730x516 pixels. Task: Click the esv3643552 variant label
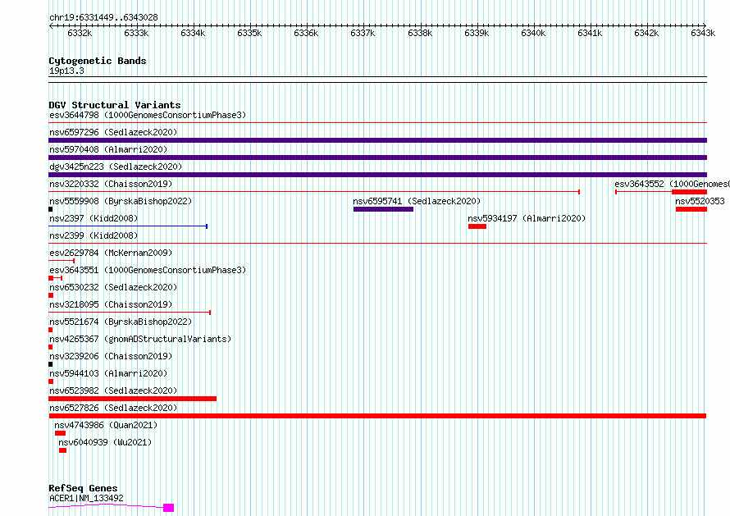(672, 184)
